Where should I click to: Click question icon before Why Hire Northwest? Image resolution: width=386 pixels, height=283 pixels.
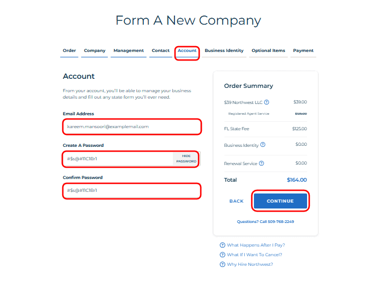tap(222, 264)
